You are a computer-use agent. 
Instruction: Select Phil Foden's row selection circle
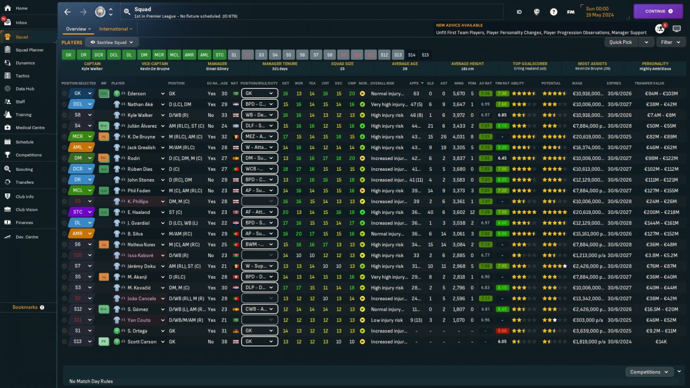[x=65, y=191]
